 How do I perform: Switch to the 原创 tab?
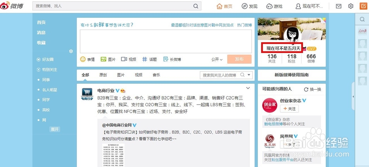pyautogui.click(x=103, y=75)
